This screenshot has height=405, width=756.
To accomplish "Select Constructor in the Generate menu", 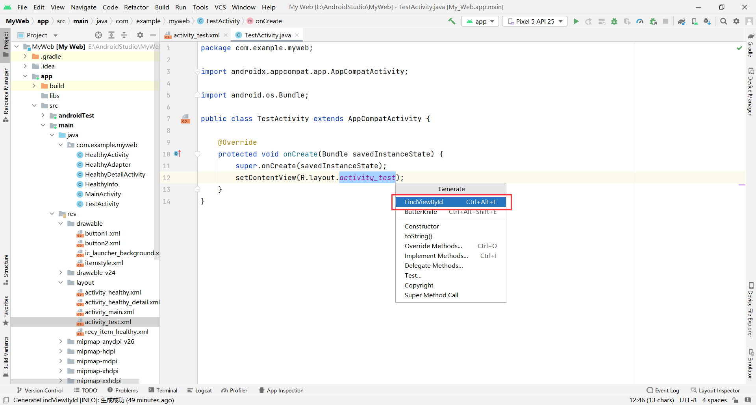I will [450, 226].
